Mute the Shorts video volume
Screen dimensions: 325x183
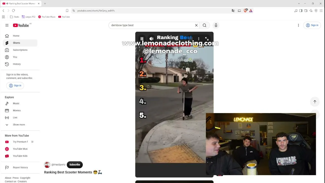point(151,39)
